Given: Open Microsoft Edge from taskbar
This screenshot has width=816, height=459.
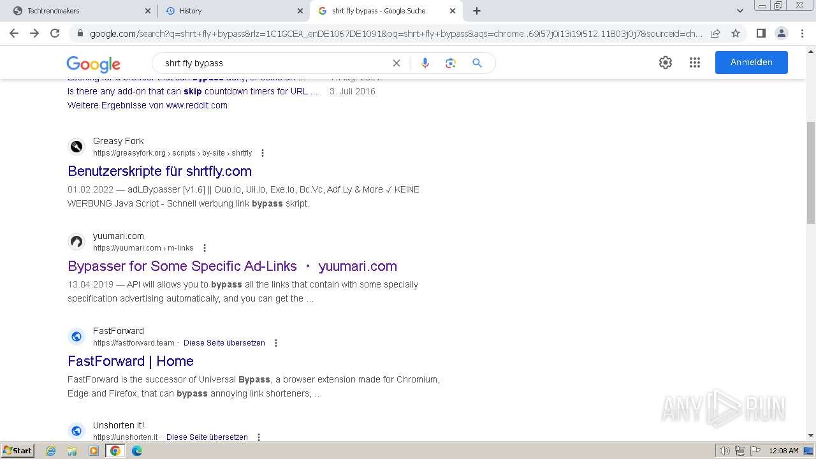Looking at the screenshot, I should (x=137, y=451).
